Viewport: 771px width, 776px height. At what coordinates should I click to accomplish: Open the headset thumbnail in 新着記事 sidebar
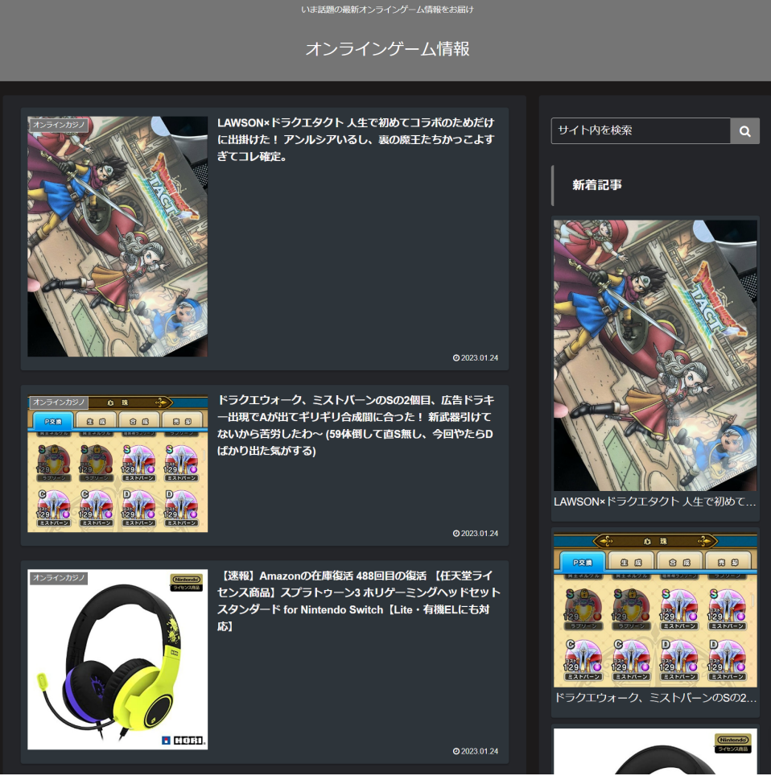[x=655, y=753]
